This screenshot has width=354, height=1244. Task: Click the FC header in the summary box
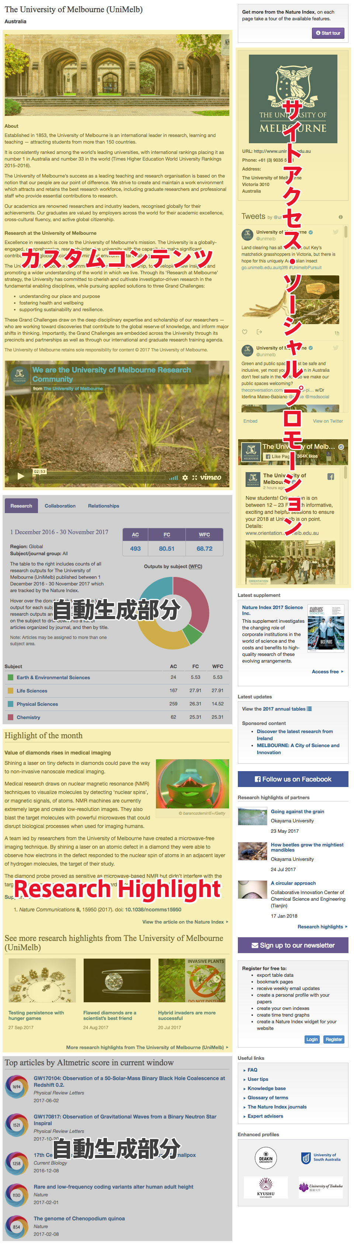click(167, 535)
